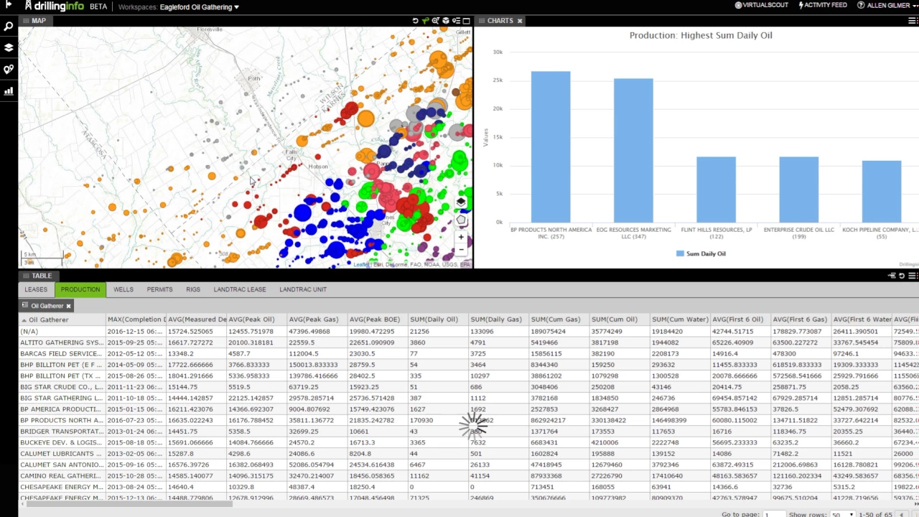The height and width of the screenshot is (517, 919).
Task: Open the Rigs tab
Action: pyautogui.click(x=193, y=289)
